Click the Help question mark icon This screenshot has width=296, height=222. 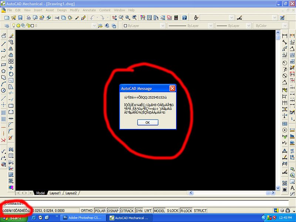[184, 18]
